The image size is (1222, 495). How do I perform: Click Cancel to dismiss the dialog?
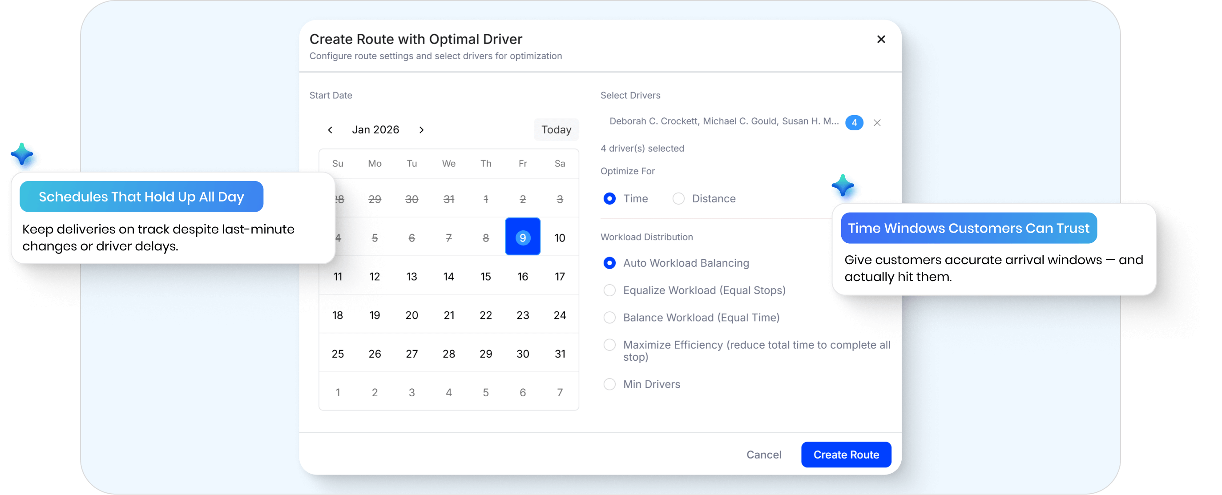click(764, 454)
